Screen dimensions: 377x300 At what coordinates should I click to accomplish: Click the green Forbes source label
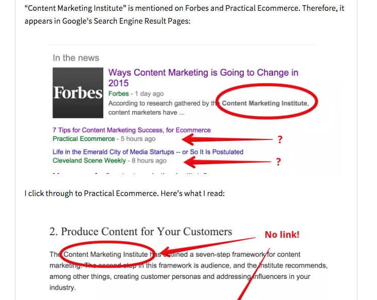pyautogui.click(x=118, y=94)
